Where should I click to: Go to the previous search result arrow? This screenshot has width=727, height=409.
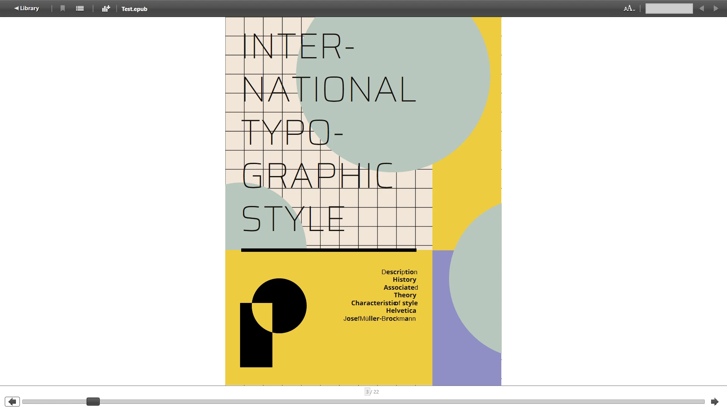702,8
